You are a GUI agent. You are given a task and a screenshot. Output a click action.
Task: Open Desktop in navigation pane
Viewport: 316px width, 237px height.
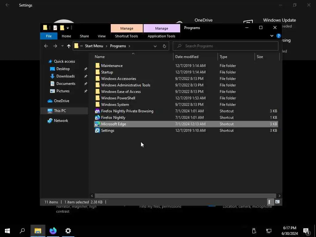63,69
